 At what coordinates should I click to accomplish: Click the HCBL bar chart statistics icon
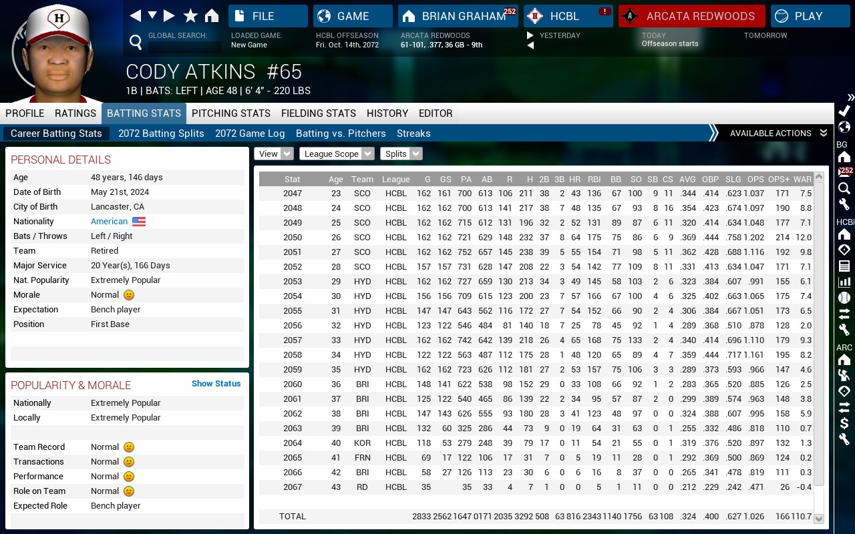(844, 282)
